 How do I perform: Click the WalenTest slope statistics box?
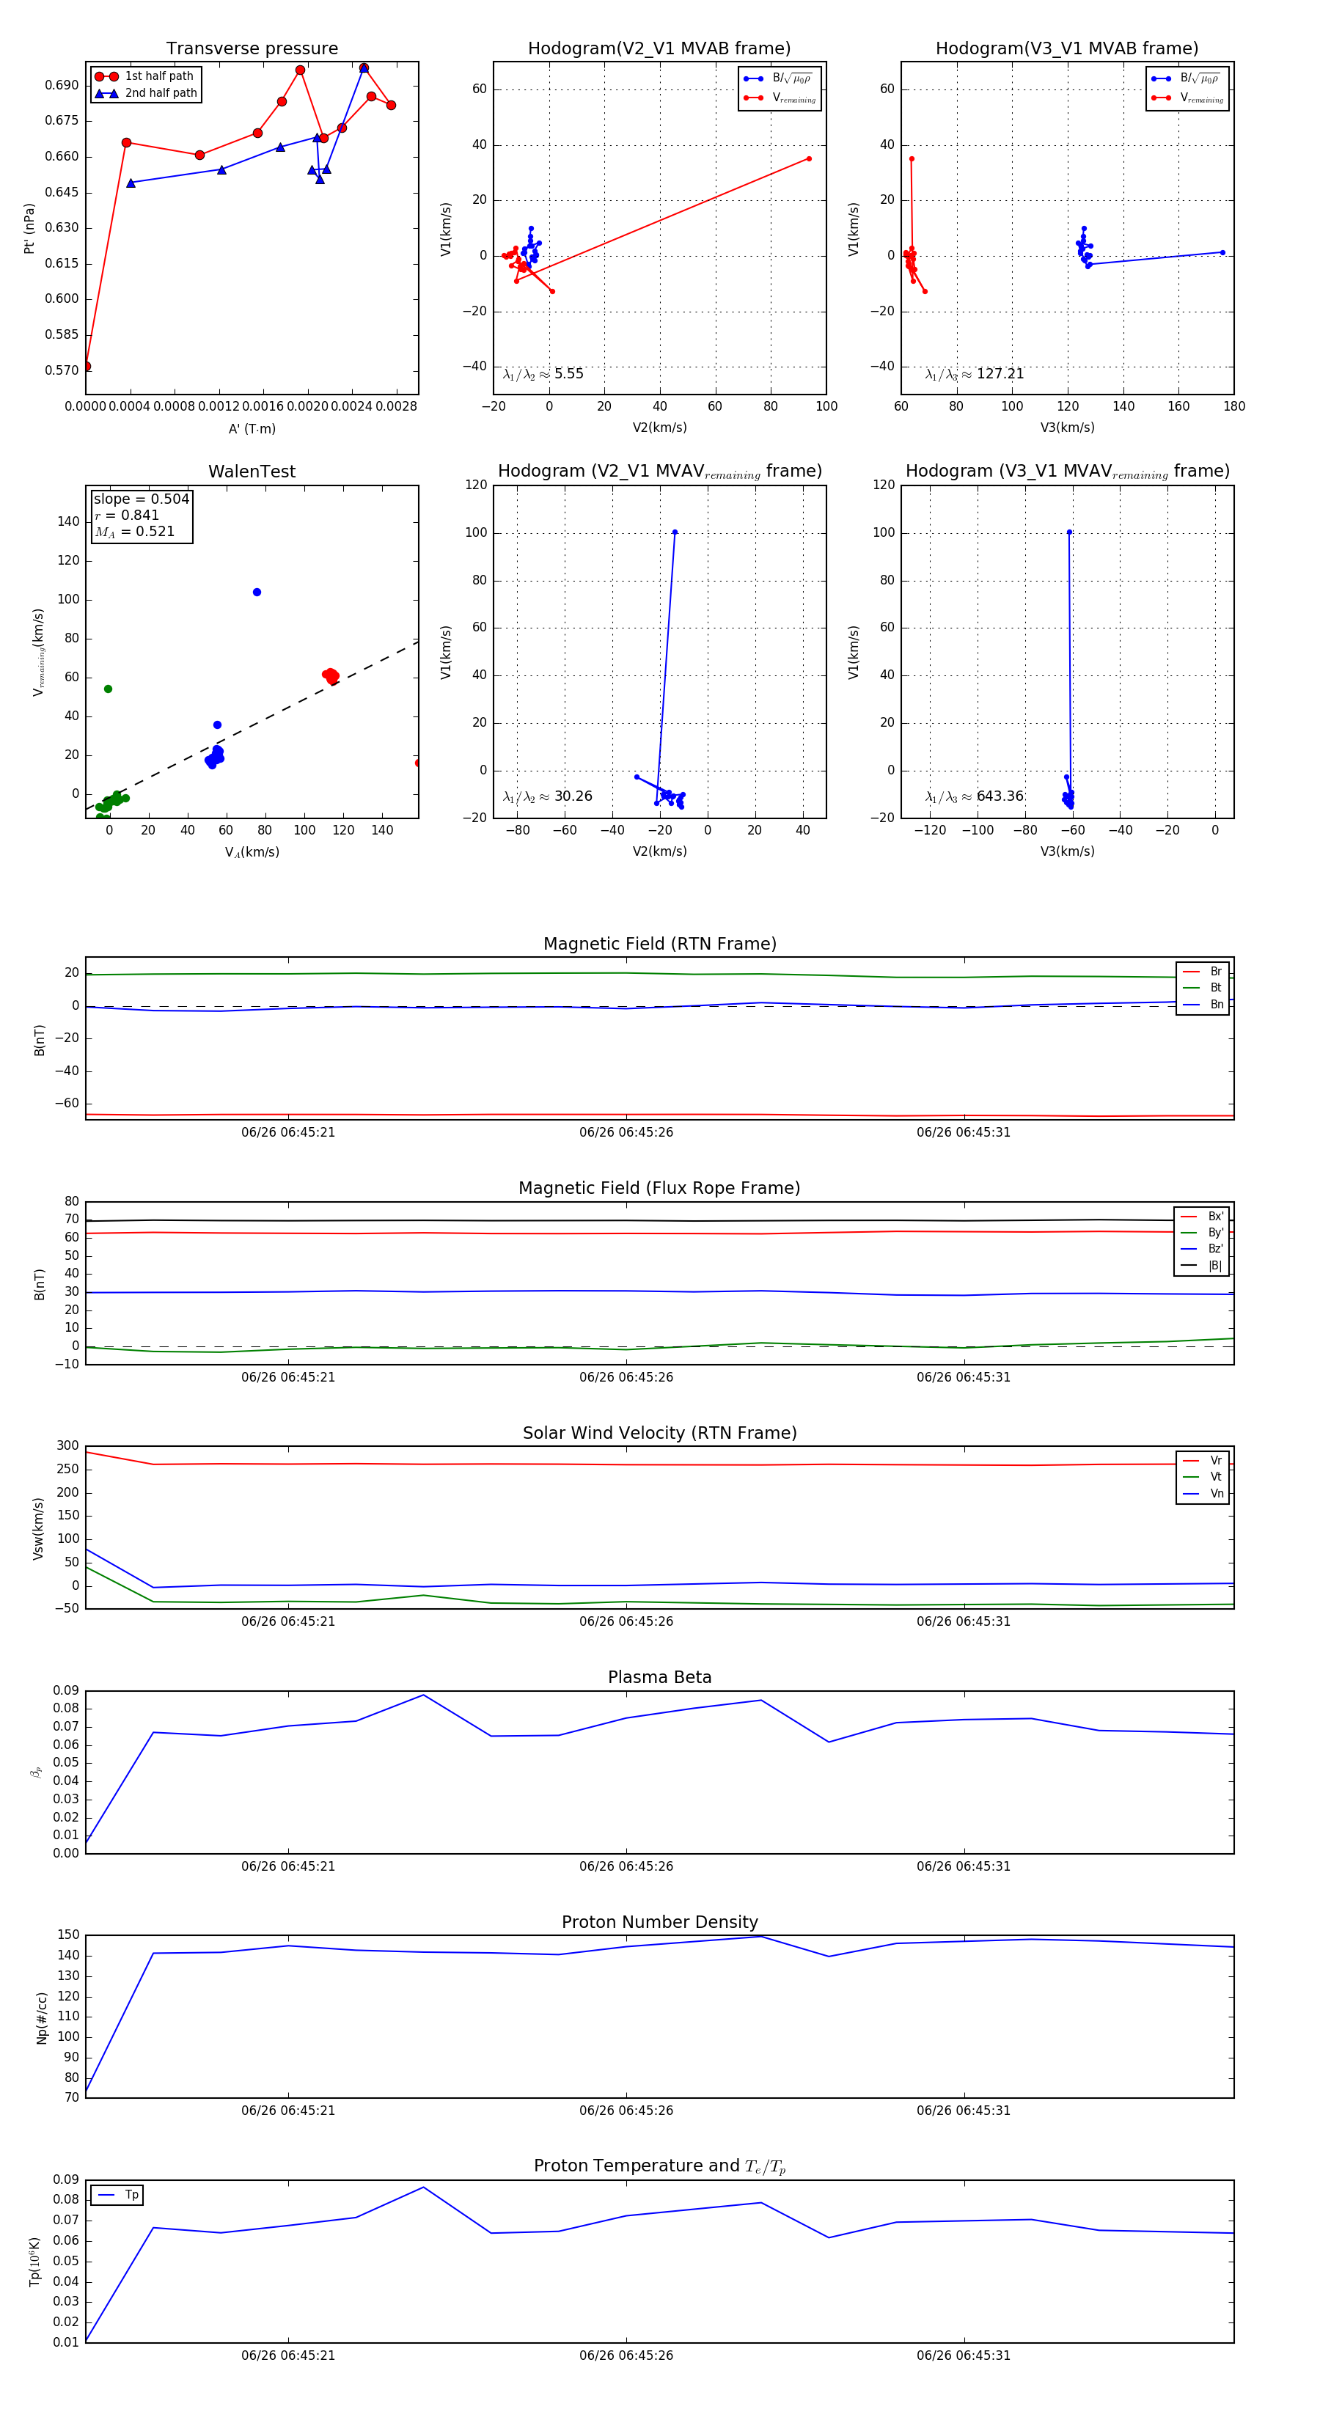[x=141, y=515]
